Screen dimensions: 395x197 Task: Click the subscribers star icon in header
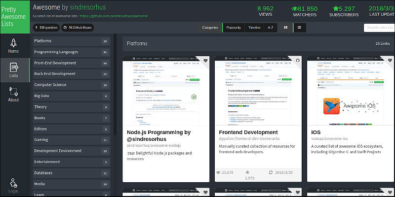click(x=336, y=8)
